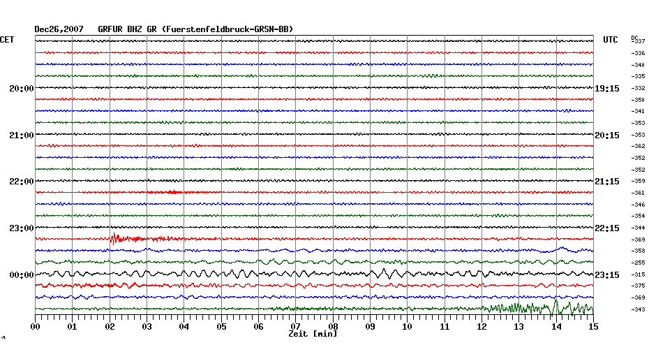Click the station name Fuerstenfeldbruck-GRSN-BB
The width and height of the screenshot is (649, 345).
(227, 29)
